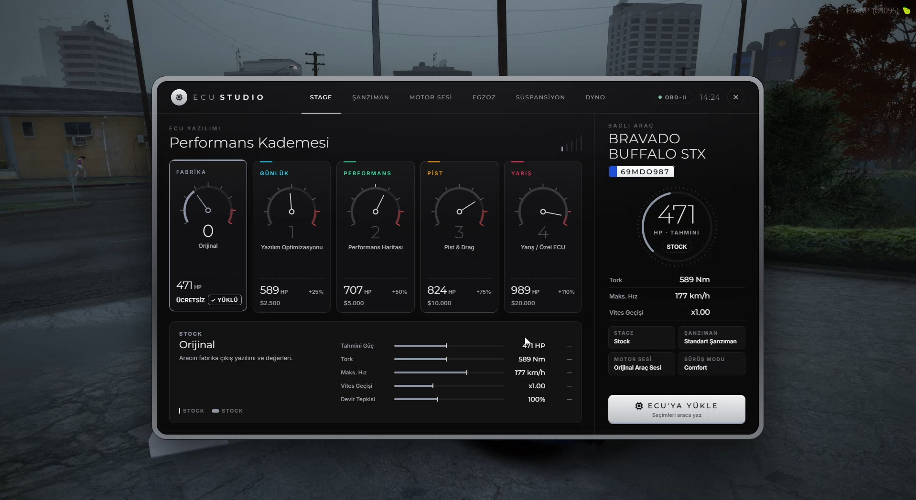Choose the PERFORMANS stage 2 card
916x500 pixels.
click(375, 237)
